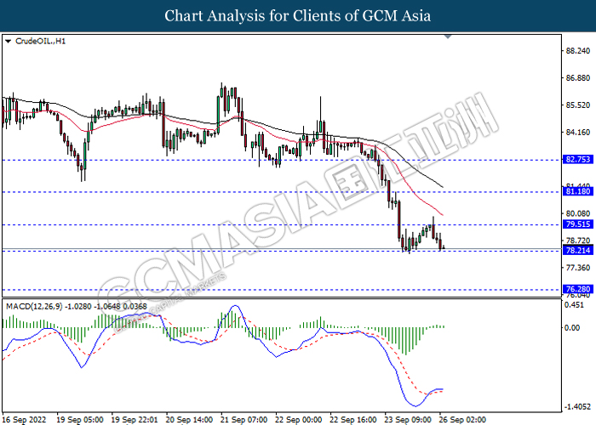Screen dimensions: 596x425
Task: Click the 81.180 price level label
Action: [x=578, y=191]
